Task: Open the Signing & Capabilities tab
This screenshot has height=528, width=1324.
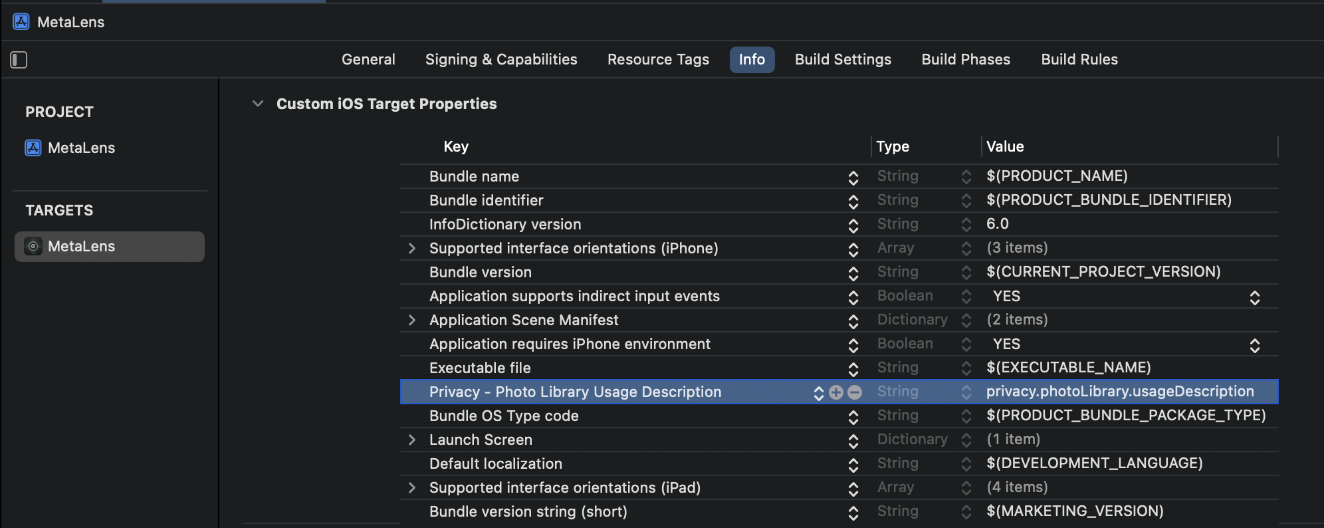Action: (x=501, y=60)
